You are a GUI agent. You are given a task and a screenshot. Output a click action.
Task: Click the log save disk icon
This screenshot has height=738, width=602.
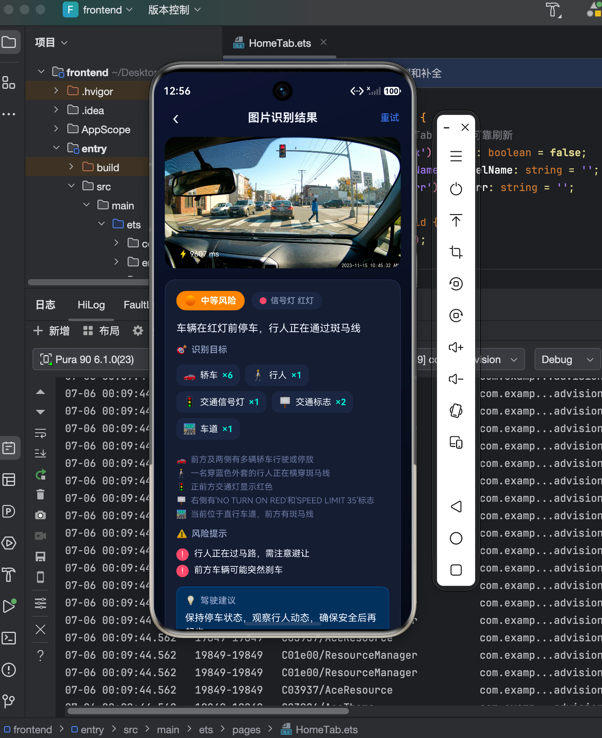[40, 556]
